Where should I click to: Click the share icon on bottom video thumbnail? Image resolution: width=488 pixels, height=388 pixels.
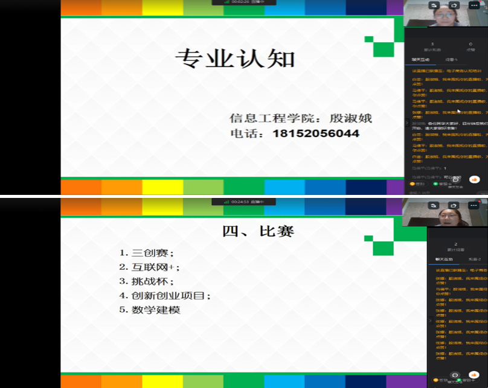(x=454, y=205)
